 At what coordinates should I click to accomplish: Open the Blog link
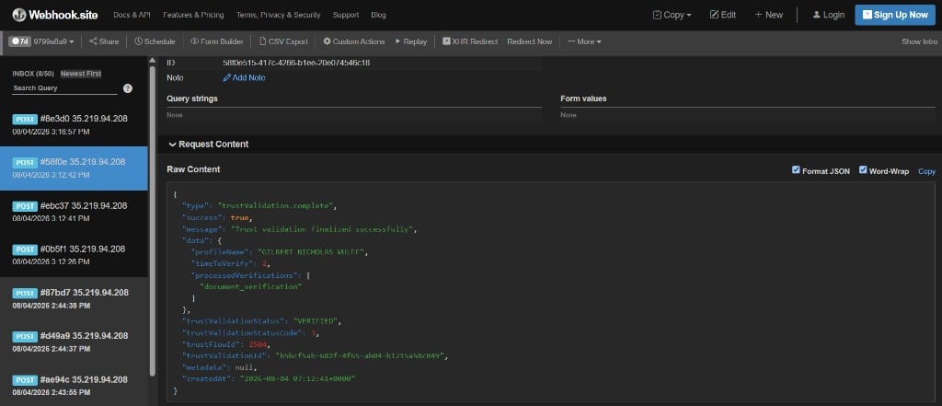pyautogui.click(x=378, y=15)
